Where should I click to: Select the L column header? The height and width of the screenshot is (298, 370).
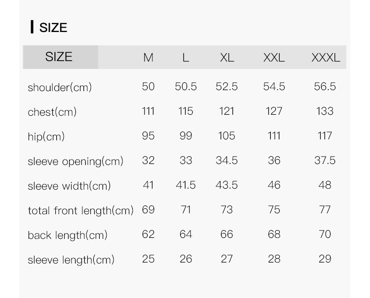(185, 58)
